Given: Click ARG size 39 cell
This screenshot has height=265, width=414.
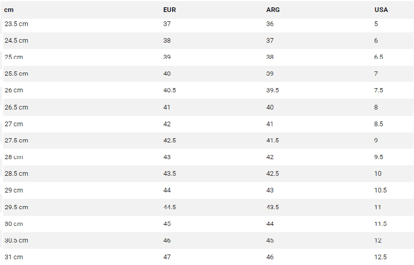Looking at the screenshot, I should pyautogui.click(x=270, y=74).
